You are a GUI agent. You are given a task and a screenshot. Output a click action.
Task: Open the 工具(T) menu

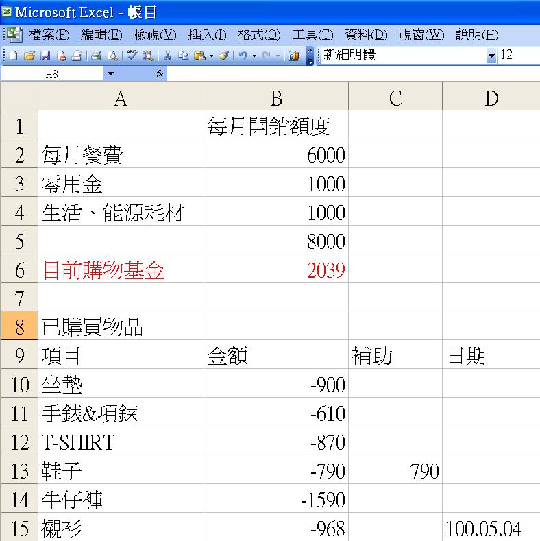[x=312, y=35]
